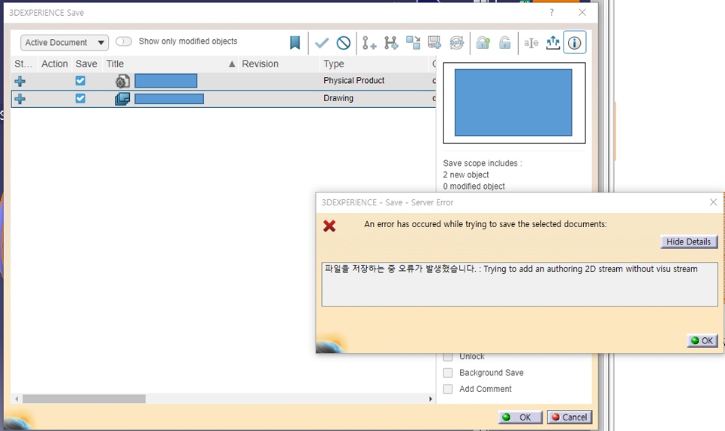This screenshot has width=725, height=431.
Task: Toggle Show only modified objects switch
Action: coord(123,42)
